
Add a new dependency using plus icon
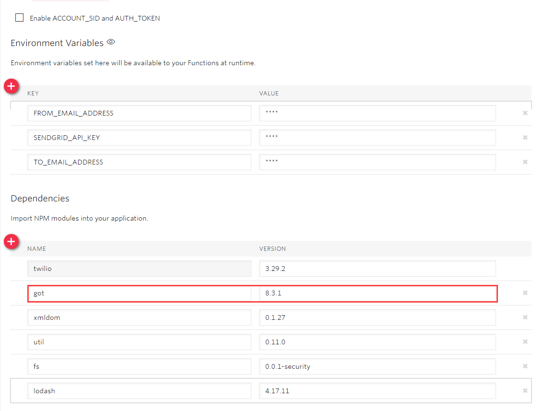pyautogui.click(x=11, y=242)
